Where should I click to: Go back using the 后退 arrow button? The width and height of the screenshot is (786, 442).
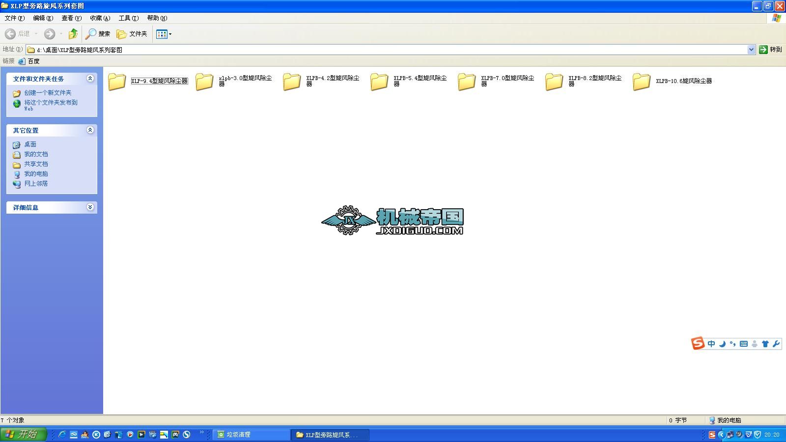[17, 34]
